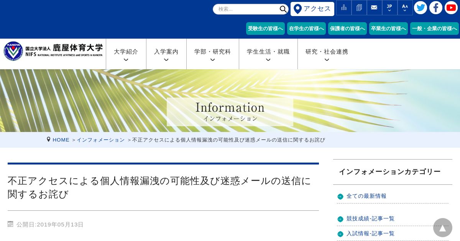Screen dimensions: 460x241
Task: Go to 一般・企業の皆様へ page
Action: [434, 29]
